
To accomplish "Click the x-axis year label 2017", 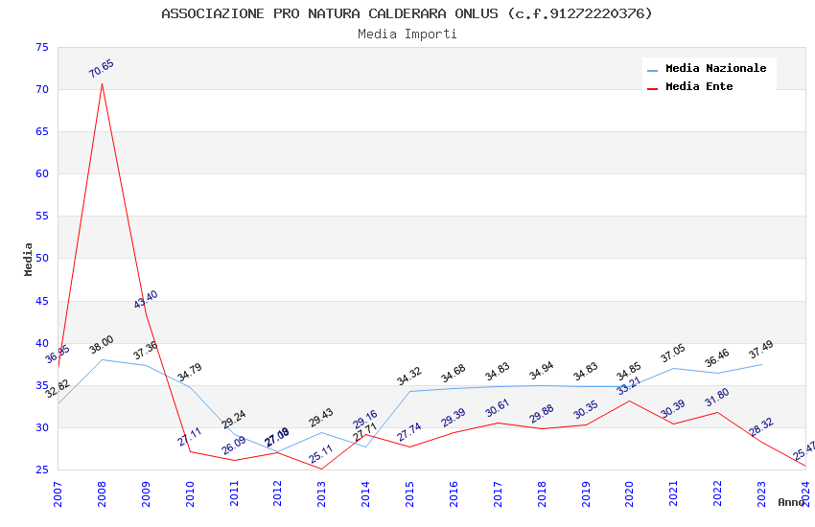I will [x=498, y=493].
